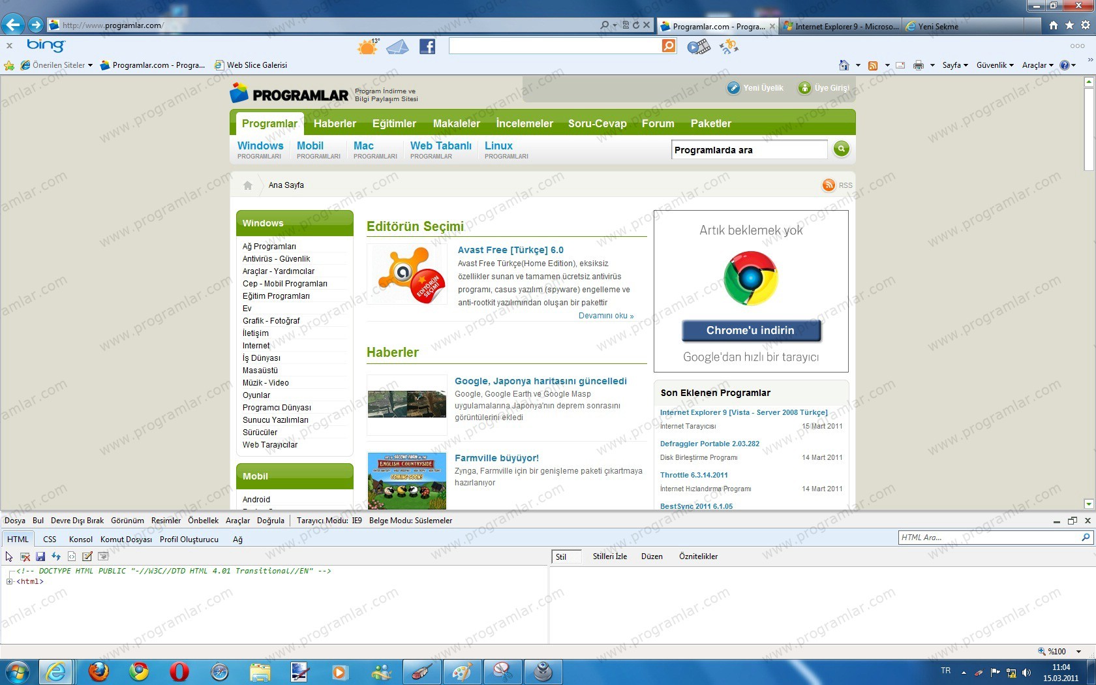This screenshot has height=685, width=1096.
Task: Switch to the Profil Oluşturucu tab
Action: pos(189,540)
